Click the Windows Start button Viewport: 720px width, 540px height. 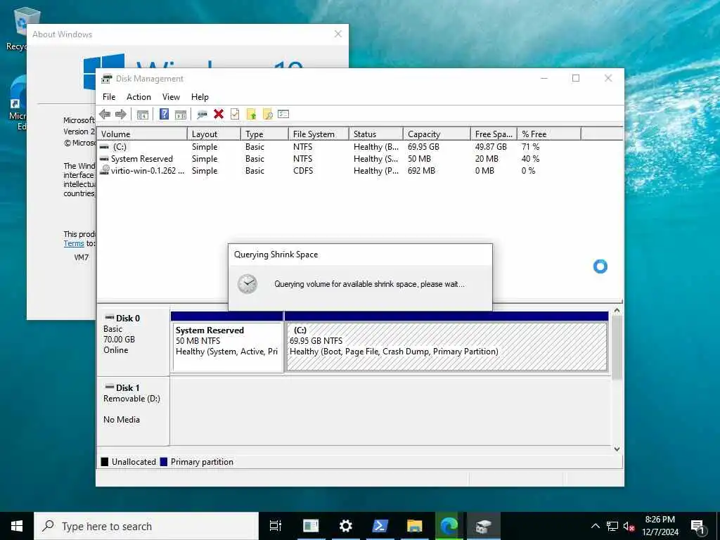coord(17,526)
